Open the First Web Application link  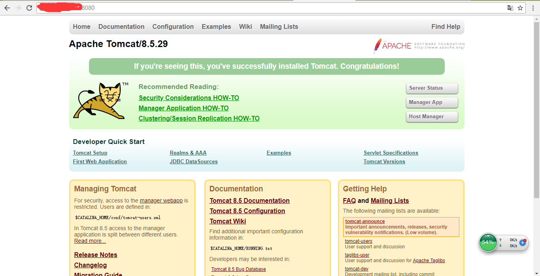[100, 161]
